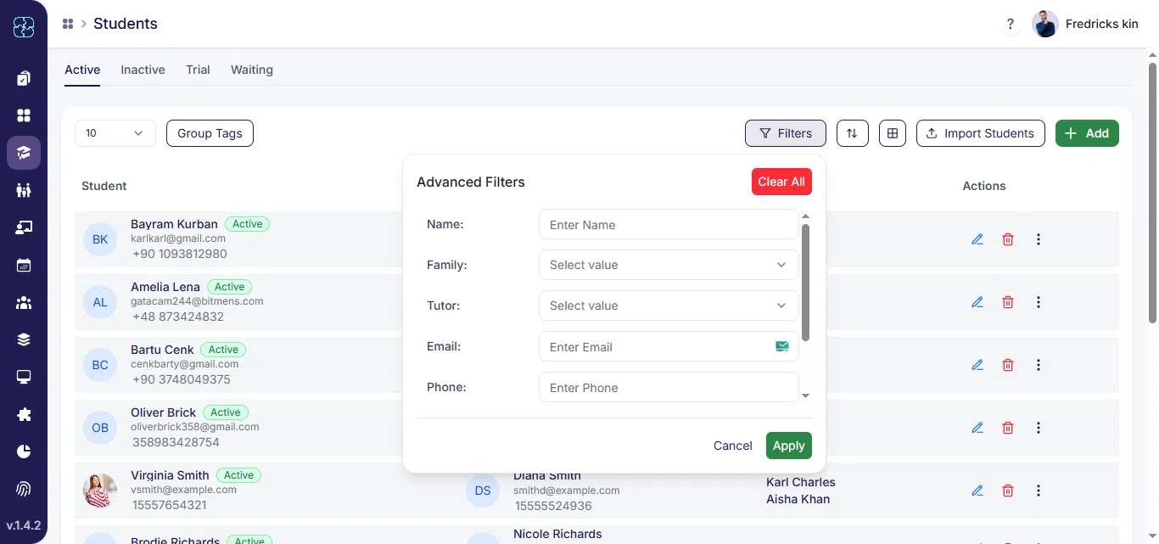Image resolution: width=1159 pixels, height=544 pixels.
Task: Open the dashboard grid icon in sidebar
Action: coord(24,115)
